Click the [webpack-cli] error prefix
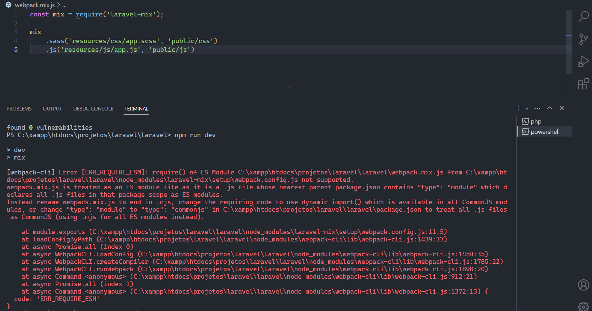Screen dimensions: 592x311 point(31,172)
